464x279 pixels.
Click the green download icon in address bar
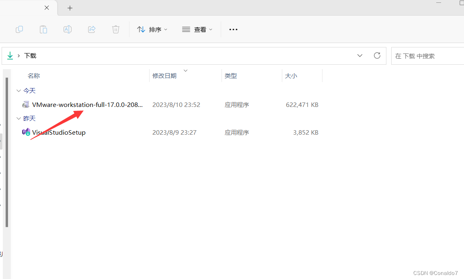(x=10, y=55)
